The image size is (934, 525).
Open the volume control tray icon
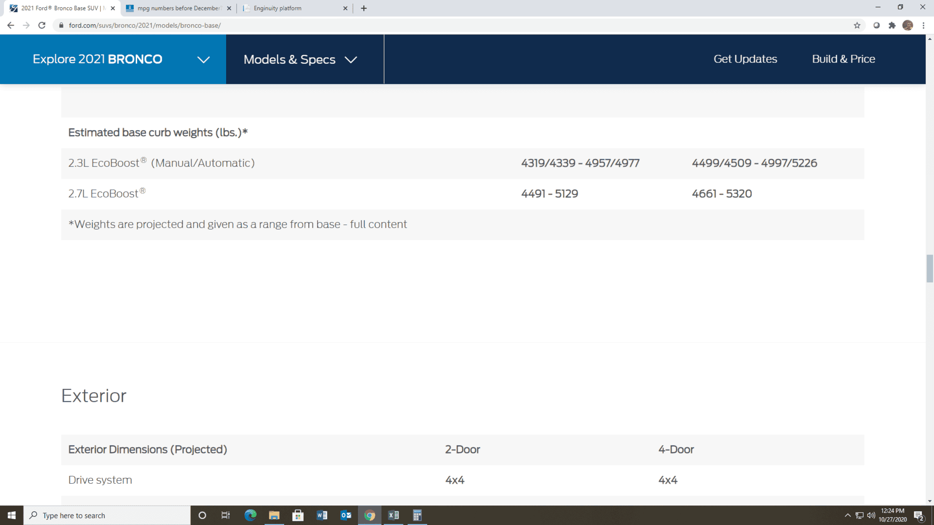click(871, 515)
